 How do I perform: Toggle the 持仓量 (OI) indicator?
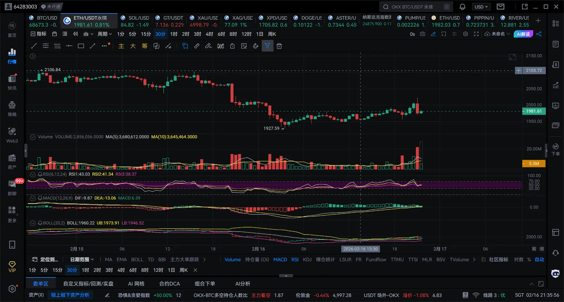pos(257,259)
